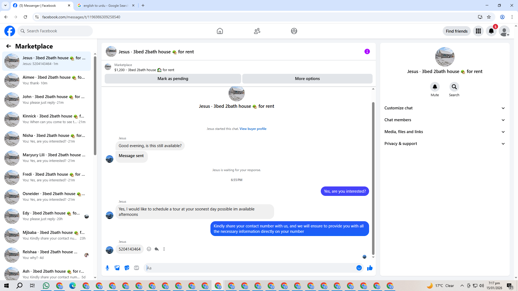518x291 pixels.
Task: Reply to the phone number message
Action: pyautogui.click(x=156, y=249)
